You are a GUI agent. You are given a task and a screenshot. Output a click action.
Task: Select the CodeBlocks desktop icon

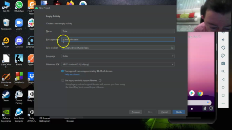(19, 78)
